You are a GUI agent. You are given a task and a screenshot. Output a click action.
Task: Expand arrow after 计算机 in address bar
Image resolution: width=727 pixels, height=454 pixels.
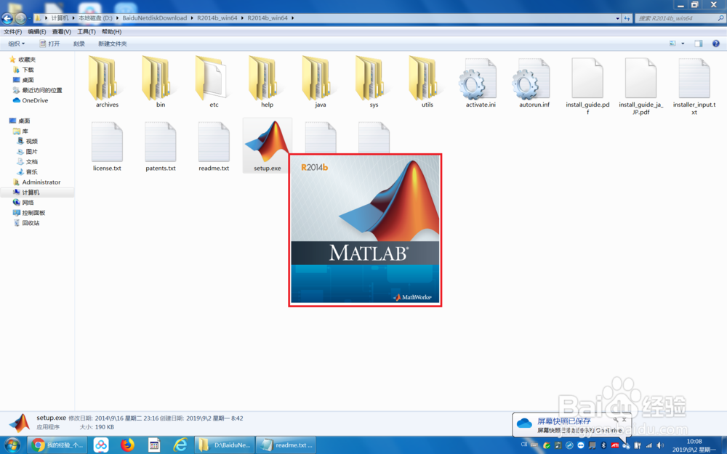point(73,18)
